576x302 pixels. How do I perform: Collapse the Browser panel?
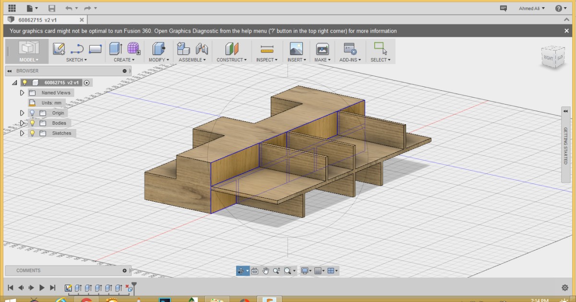pos(9,71)
